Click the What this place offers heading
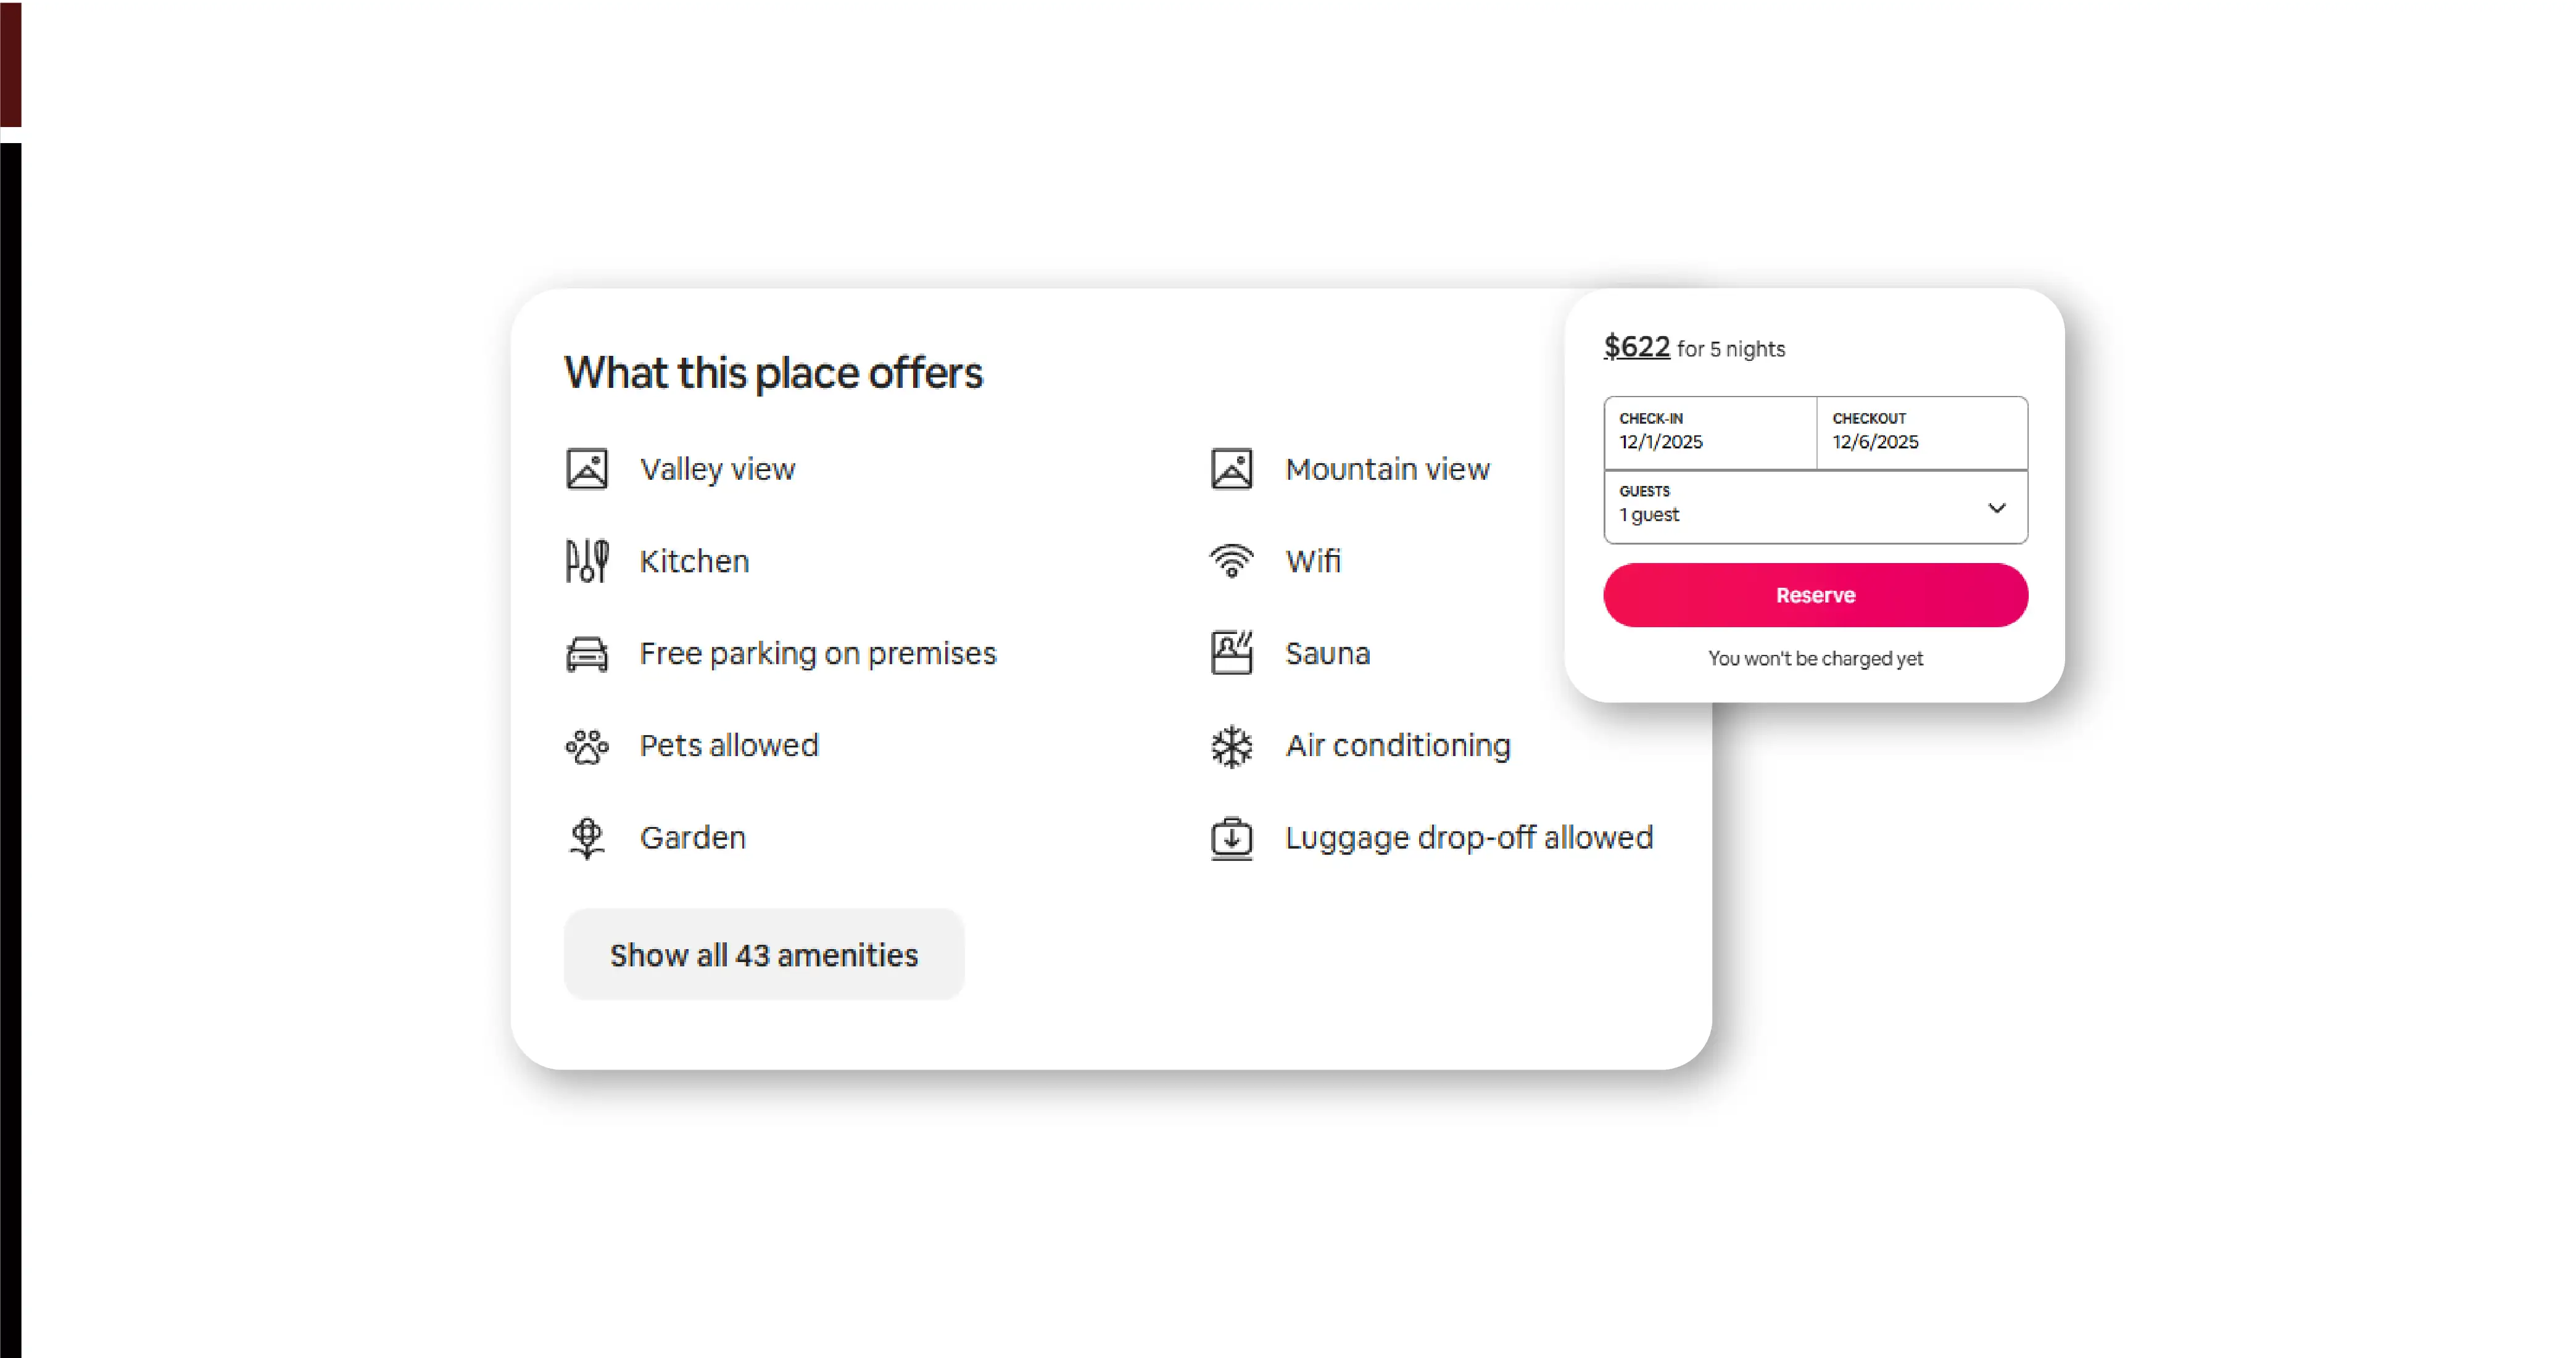The image size is (2576, 1358). 773,372
